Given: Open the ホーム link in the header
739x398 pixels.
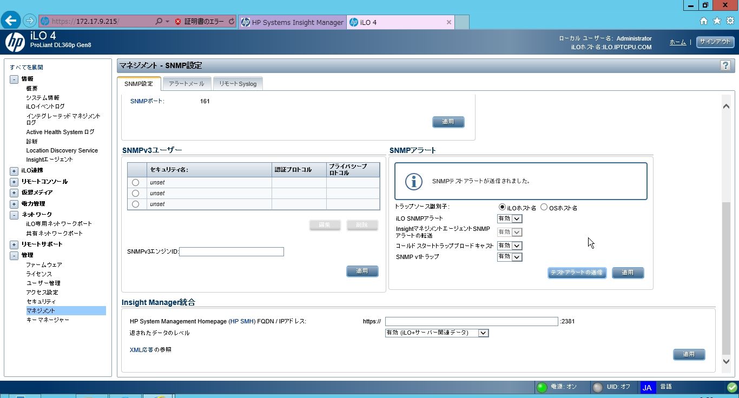Looking at the screenshot, I should [678, 42].
